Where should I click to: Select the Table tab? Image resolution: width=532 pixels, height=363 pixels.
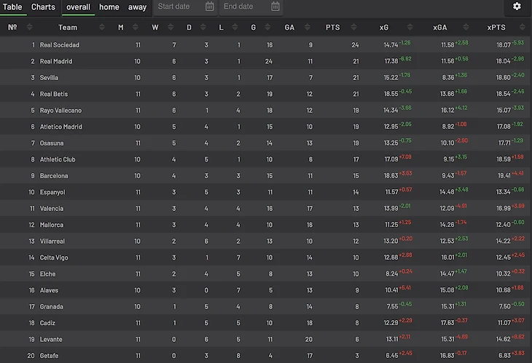(12, 7)
